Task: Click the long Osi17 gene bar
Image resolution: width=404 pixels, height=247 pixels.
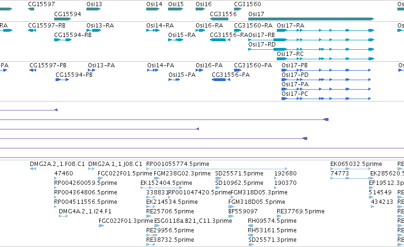Action: click(311, 19)
